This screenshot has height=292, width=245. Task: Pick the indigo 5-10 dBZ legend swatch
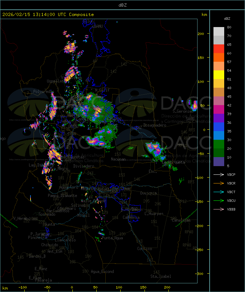219,162
